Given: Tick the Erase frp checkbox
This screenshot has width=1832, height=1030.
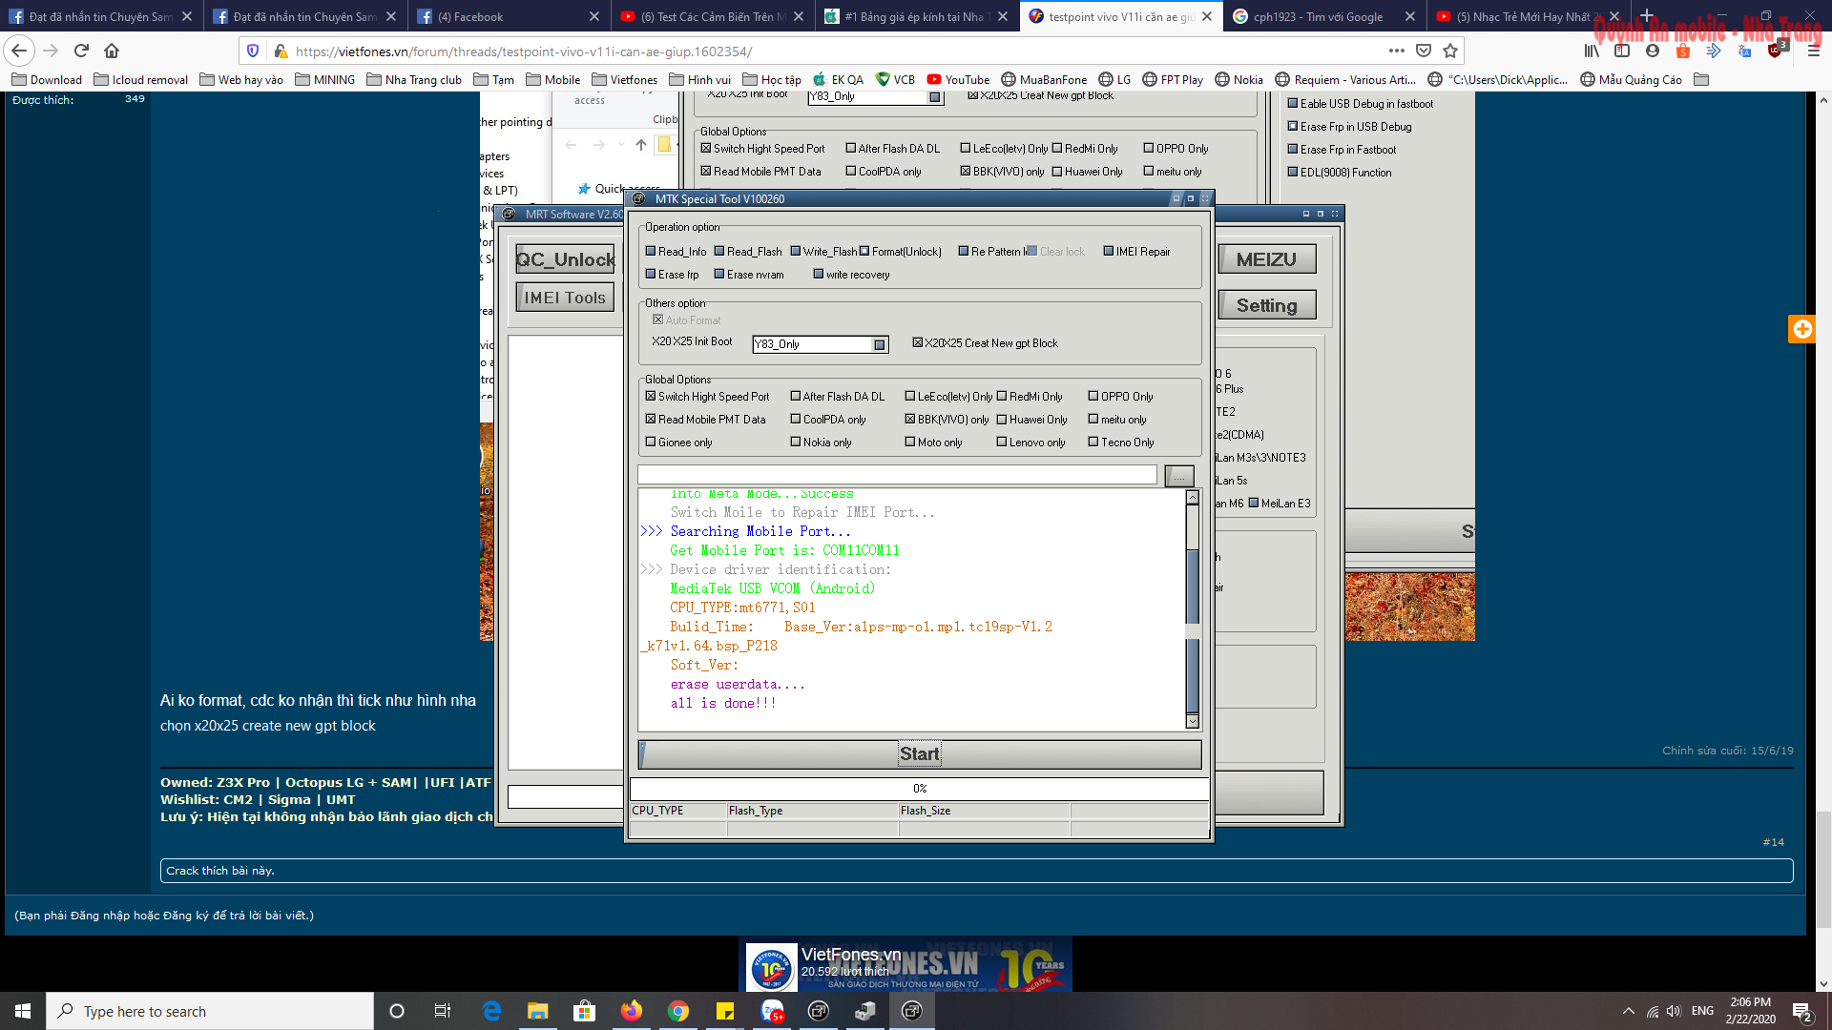Looking at the screenshot, I should (651, 275).
